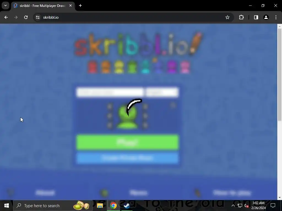
Task: Open the Windows notification center
Action: (x=273, y=206)
